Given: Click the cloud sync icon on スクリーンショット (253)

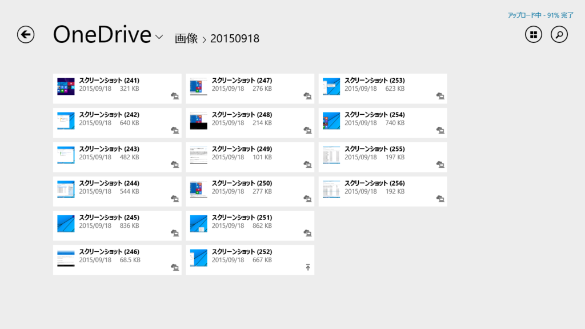Looking at the screenshot, I should coord(440,96).
